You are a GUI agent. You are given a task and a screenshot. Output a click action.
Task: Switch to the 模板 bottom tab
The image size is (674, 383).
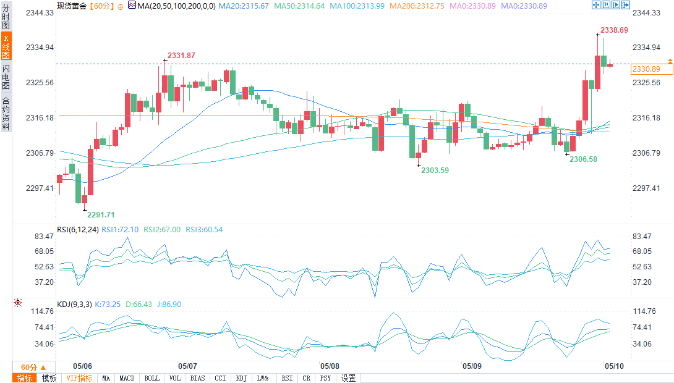click(x=49, y=378)
